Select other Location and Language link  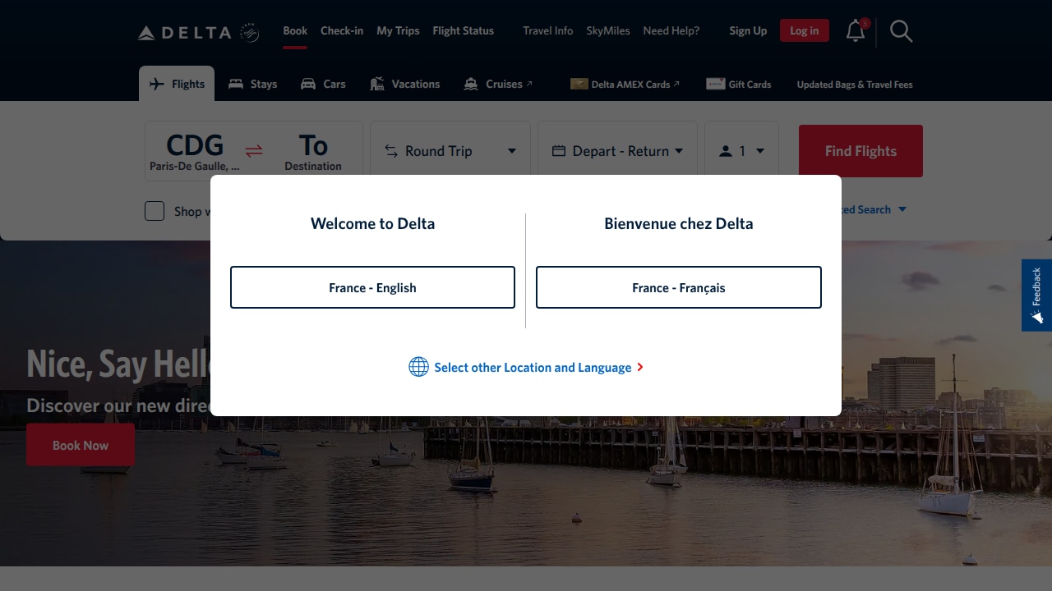pos(533,368)
